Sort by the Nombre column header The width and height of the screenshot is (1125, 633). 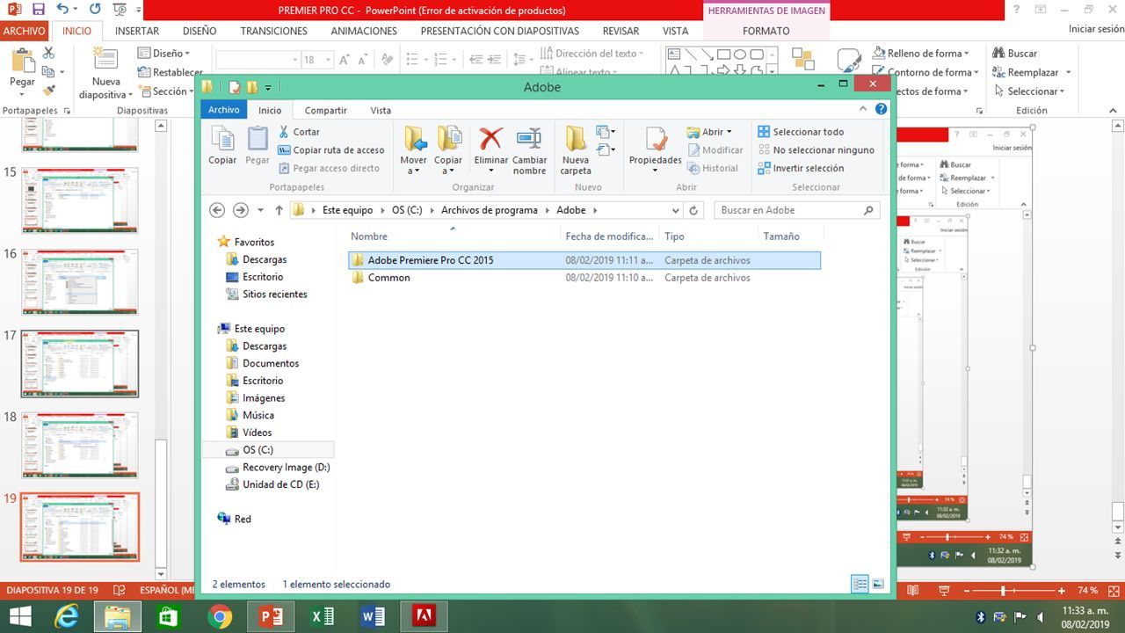tap(368, 236)
